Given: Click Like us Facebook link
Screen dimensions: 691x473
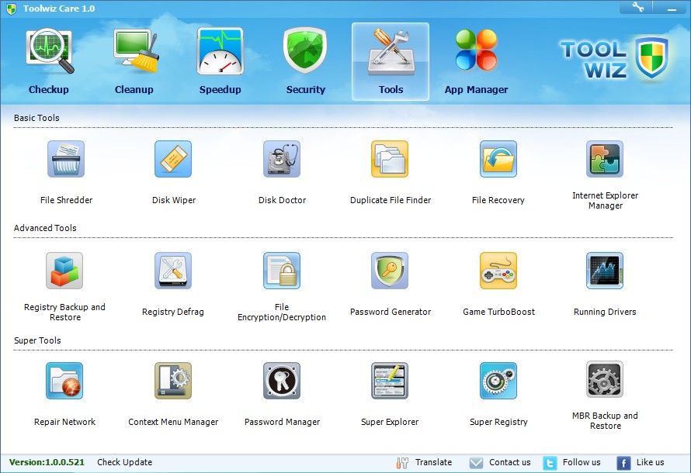Looking at the screenshot, I should coord(650,462).
